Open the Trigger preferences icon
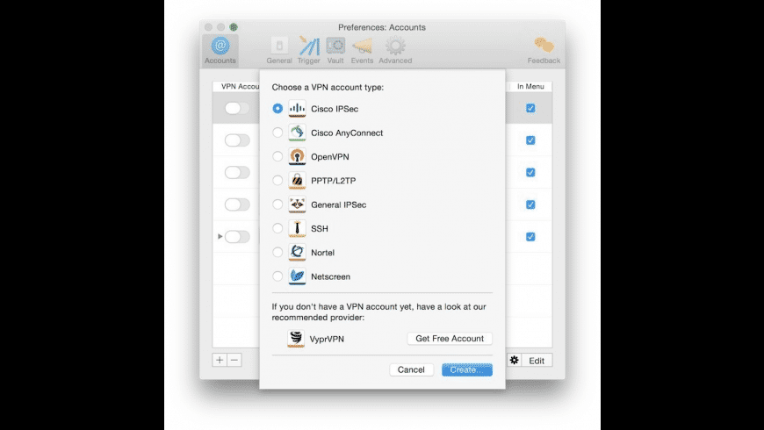The width and height of the screenshot is (764, 430). 309,47
